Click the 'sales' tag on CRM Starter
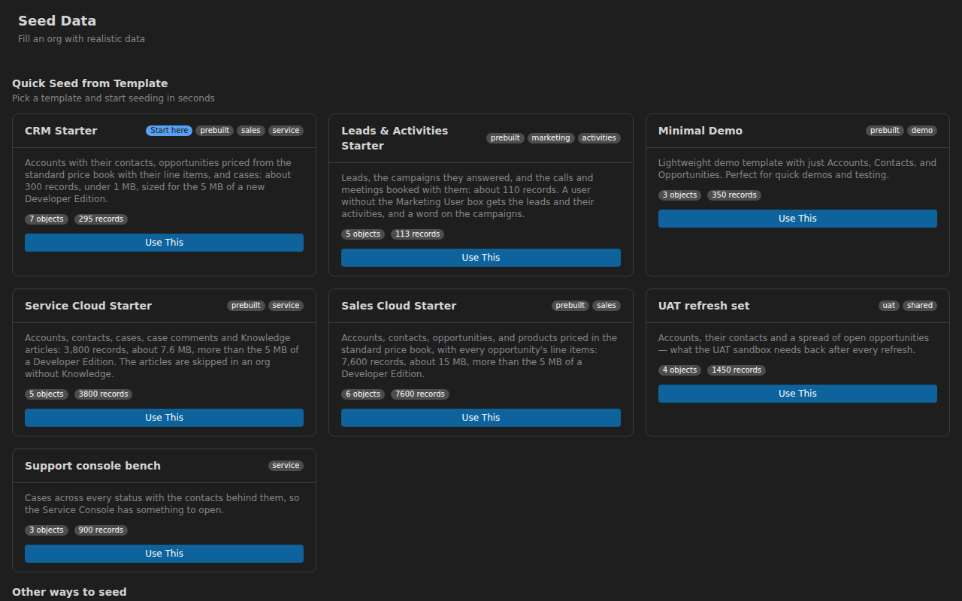962x601 pixels. (x=251, y=131)
